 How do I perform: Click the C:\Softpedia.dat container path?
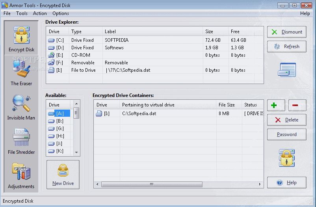coord(139,114)
